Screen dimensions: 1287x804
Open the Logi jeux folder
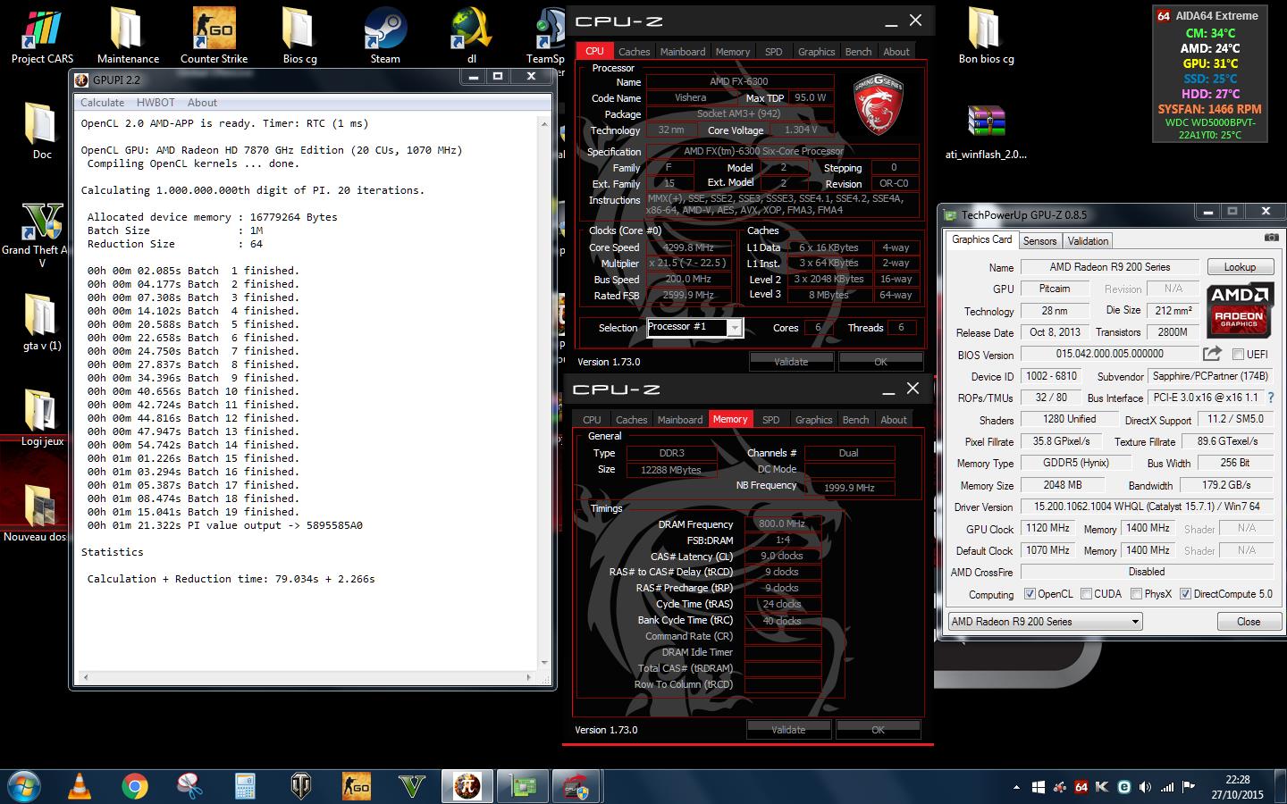pos(41,417)
